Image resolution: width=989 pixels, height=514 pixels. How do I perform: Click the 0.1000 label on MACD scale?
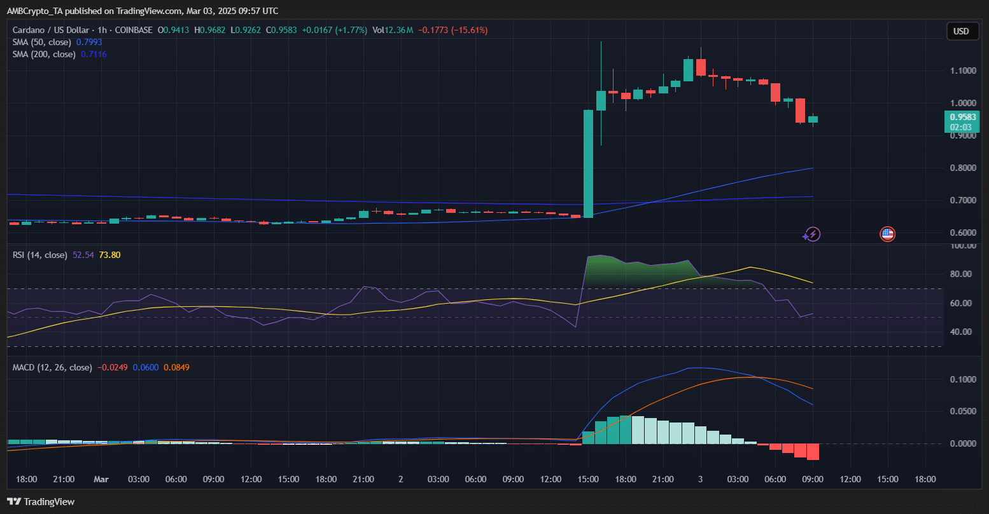pos(963,380)
